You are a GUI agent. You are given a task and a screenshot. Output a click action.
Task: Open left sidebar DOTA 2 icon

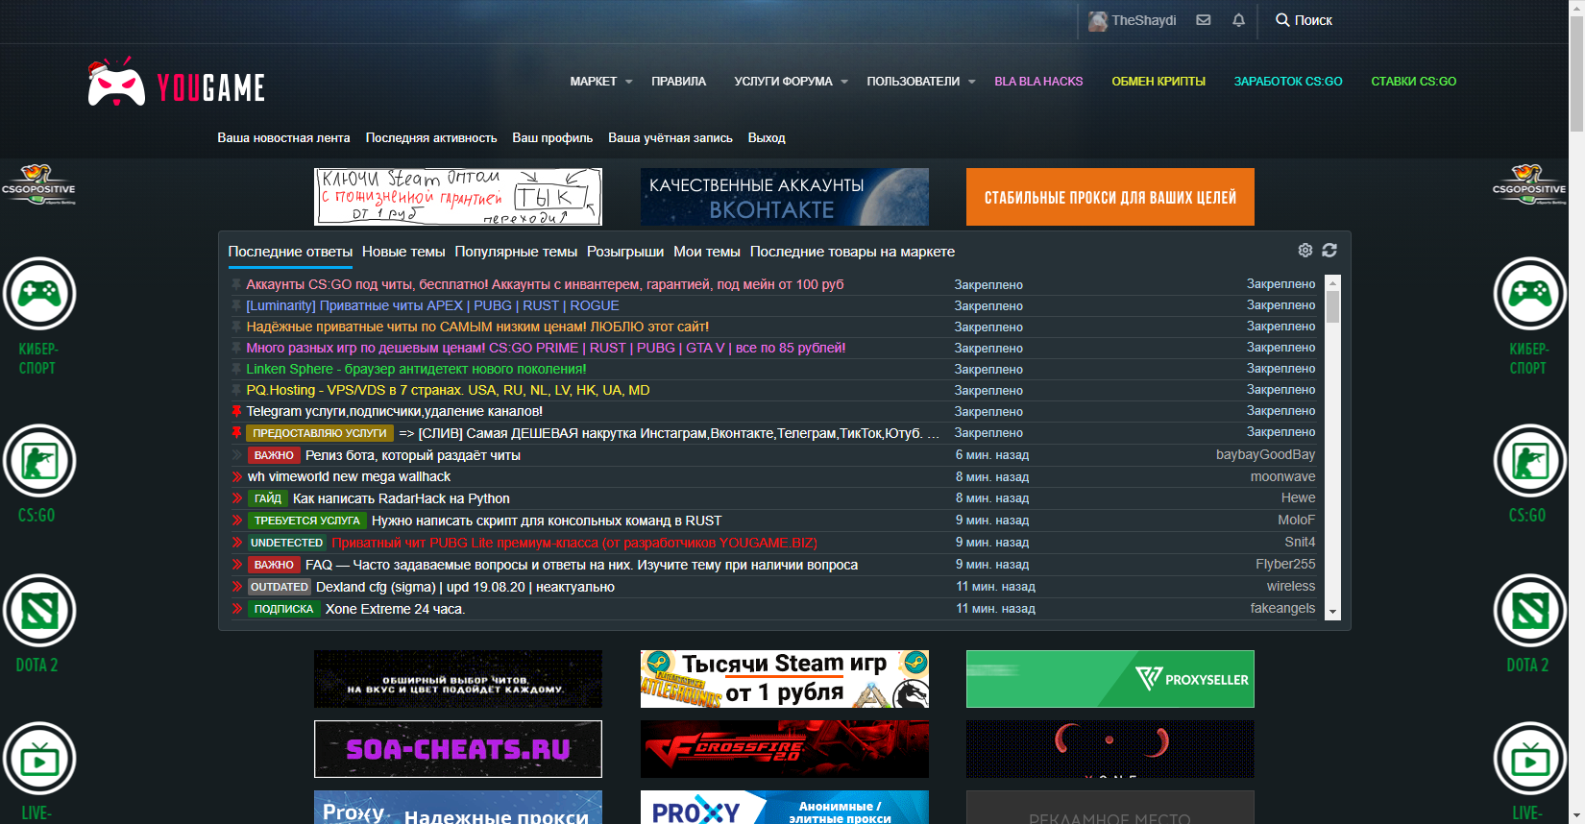coord(38,610)
